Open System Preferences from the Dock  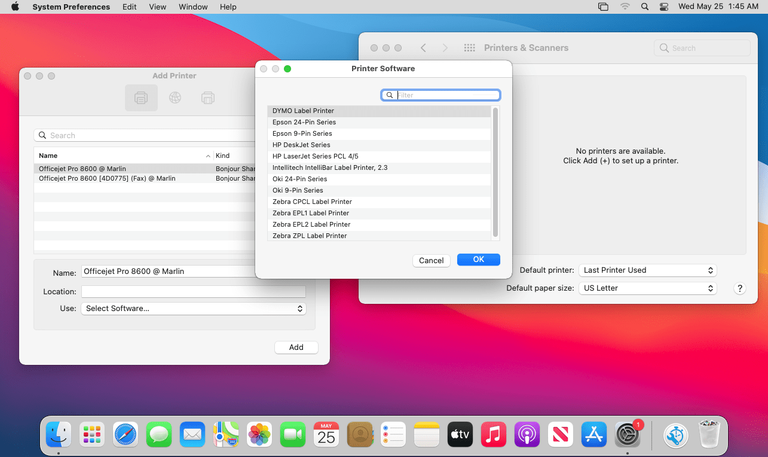point(628,434)
